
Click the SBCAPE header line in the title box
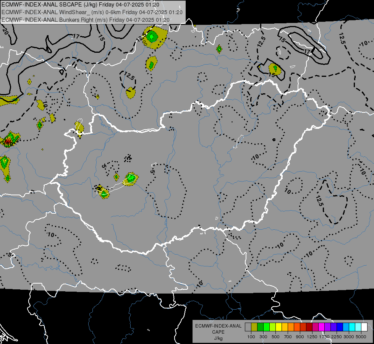pos(80,5)
